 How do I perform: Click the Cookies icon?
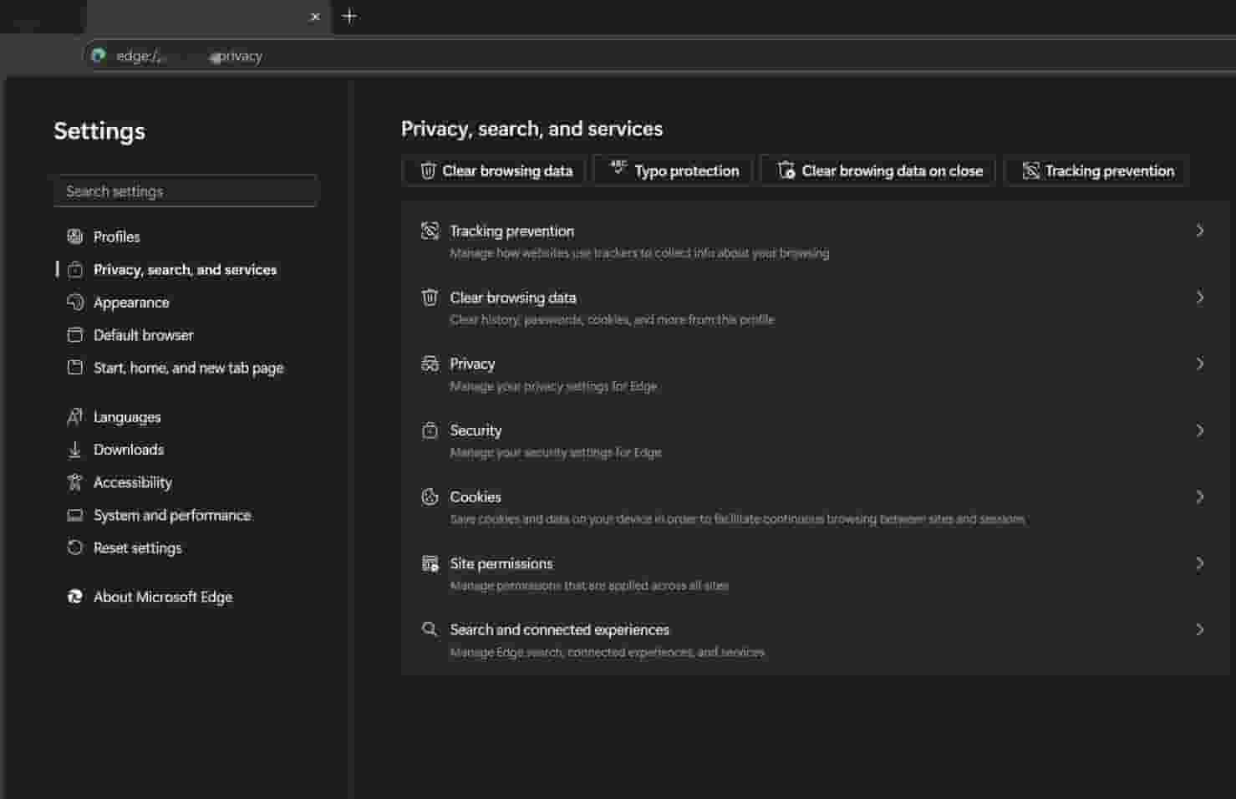coord(430,497)
